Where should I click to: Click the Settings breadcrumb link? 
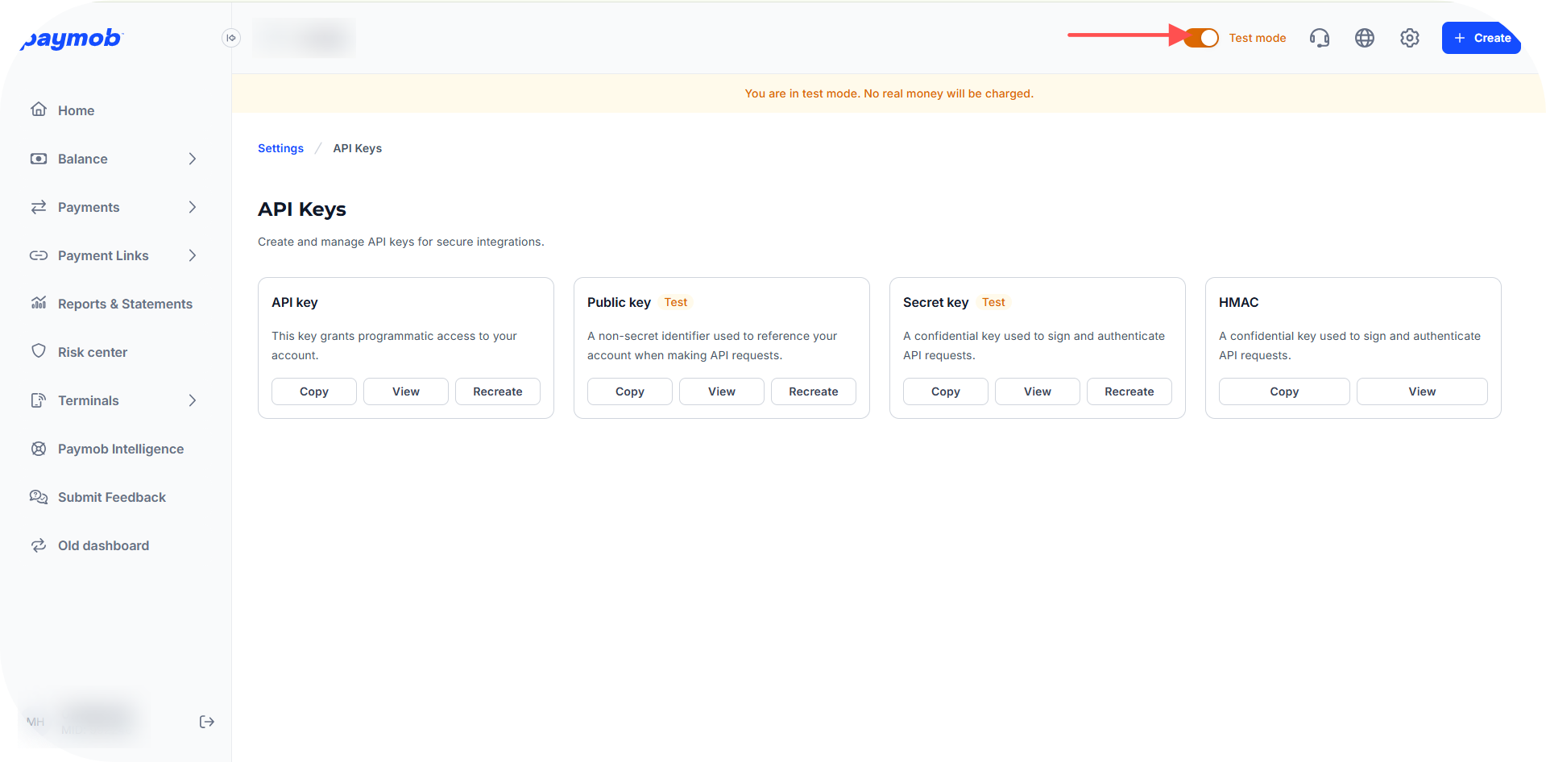pos(280,148)
